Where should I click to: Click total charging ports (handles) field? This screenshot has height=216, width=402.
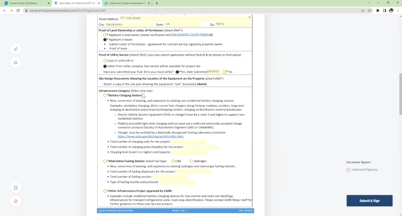pos(202,147)
